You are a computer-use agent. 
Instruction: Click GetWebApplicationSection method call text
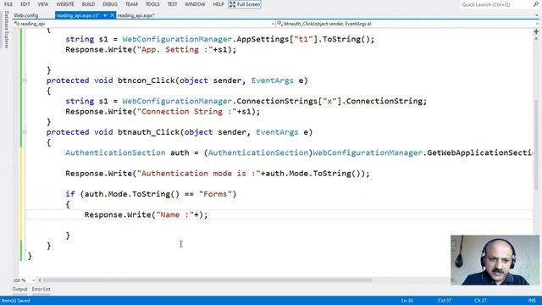tap(480, 152)
